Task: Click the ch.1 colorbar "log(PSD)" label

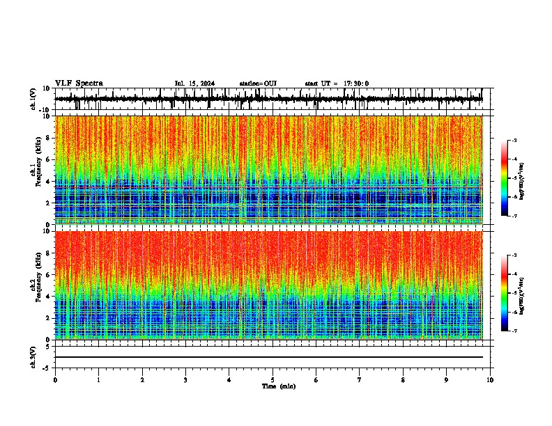Action: [522, 181]
